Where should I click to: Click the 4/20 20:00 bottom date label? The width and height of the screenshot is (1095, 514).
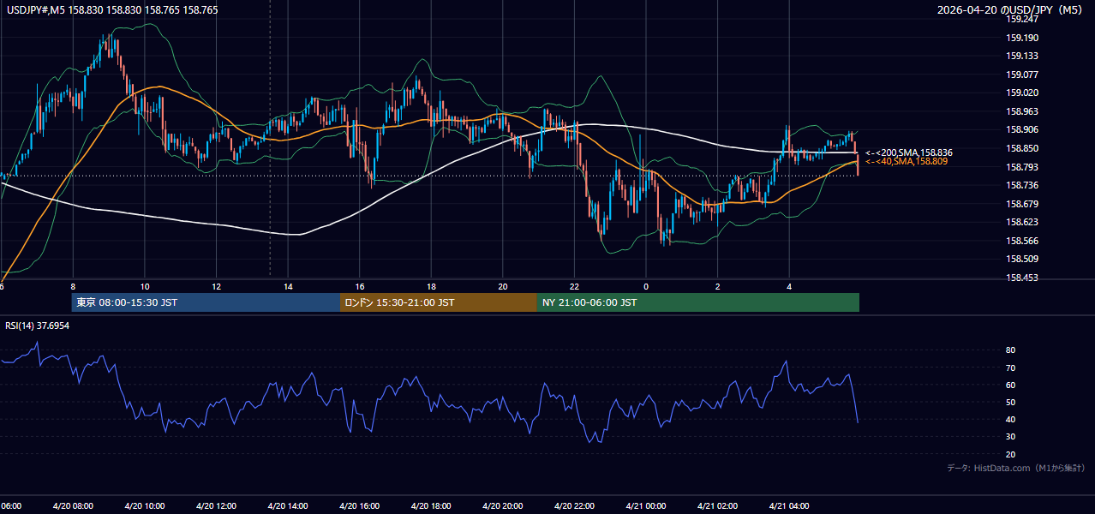pyautogui.click(x=503, y=506)
